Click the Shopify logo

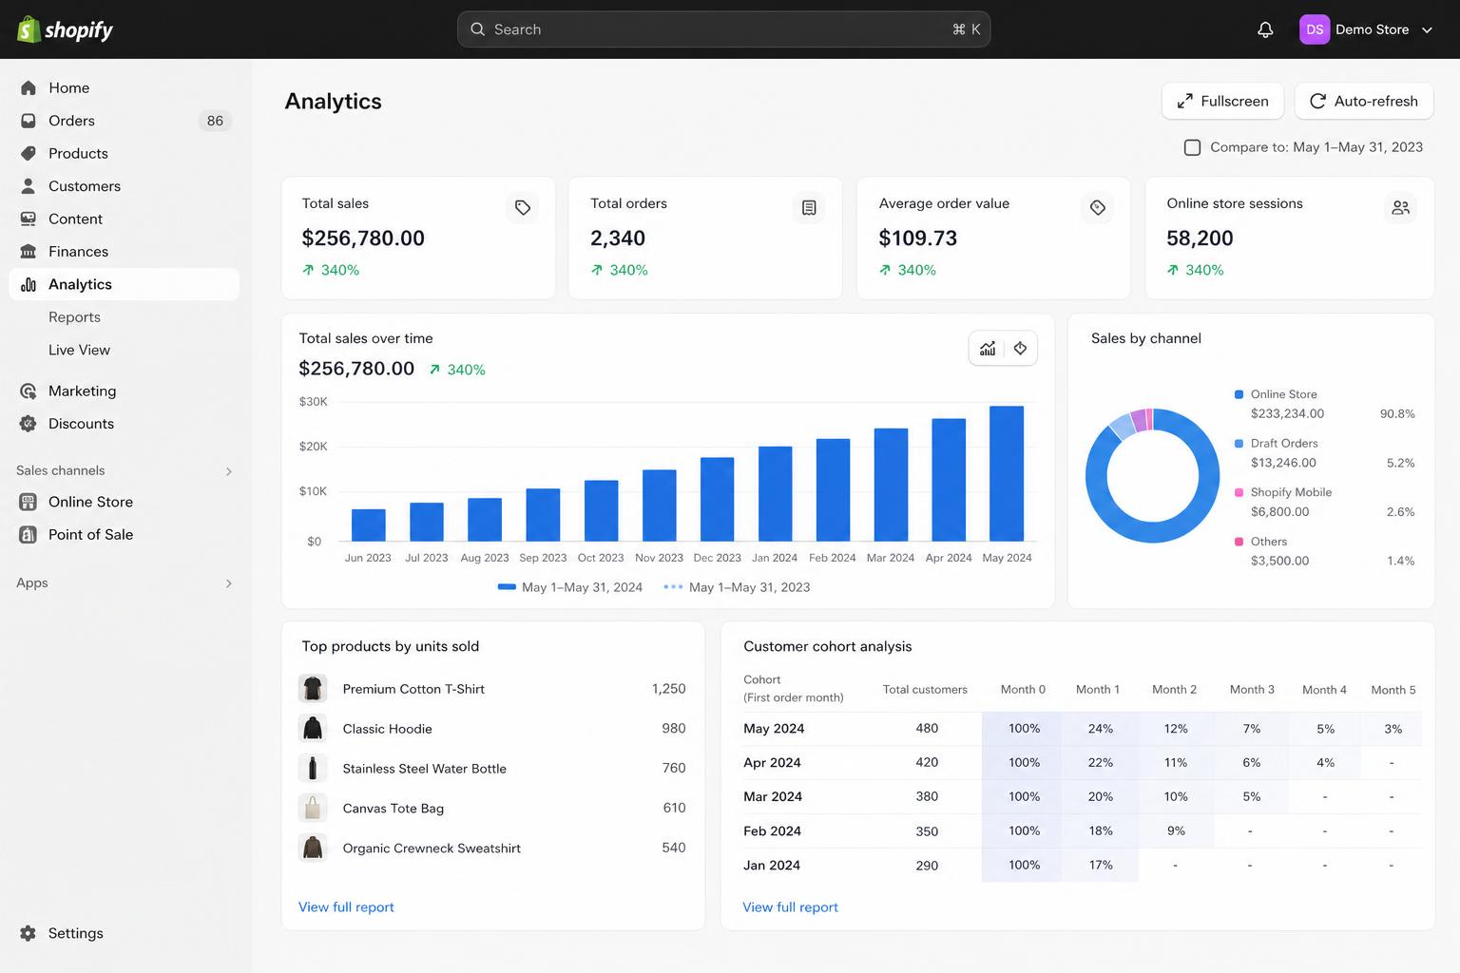pos(65,29)
